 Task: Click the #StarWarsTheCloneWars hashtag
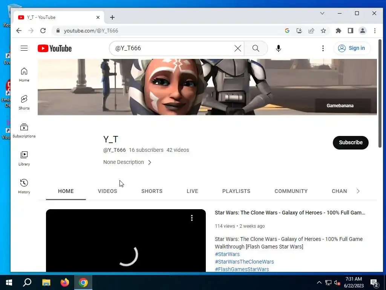pos(244,262)
